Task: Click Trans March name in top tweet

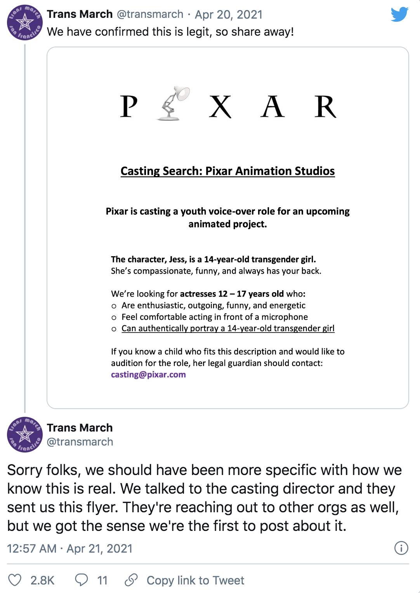Action: point(80,14)
